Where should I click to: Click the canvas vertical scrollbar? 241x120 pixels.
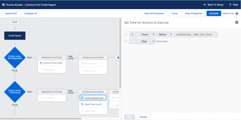coord(120,53)
